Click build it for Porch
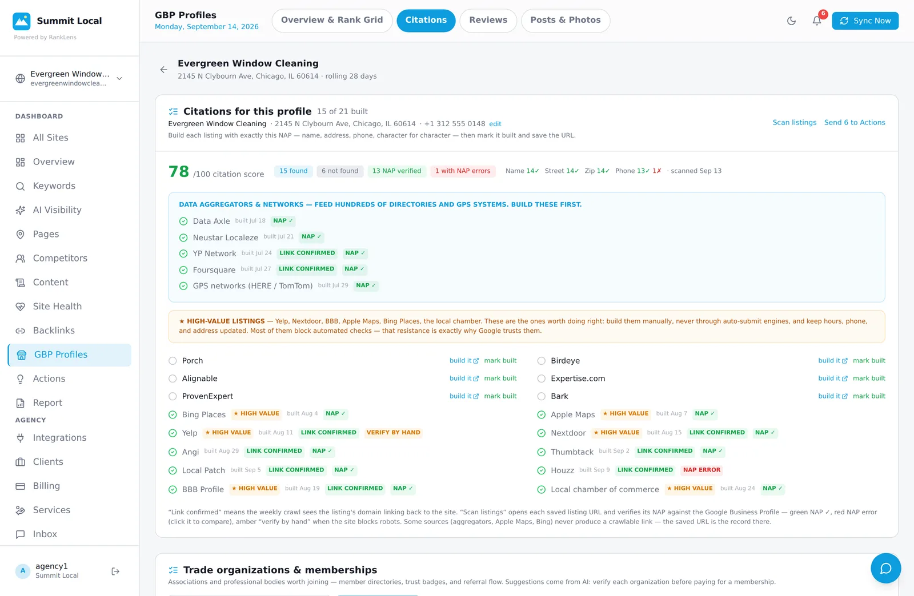The image size is (914, 596). click(464, 361)
